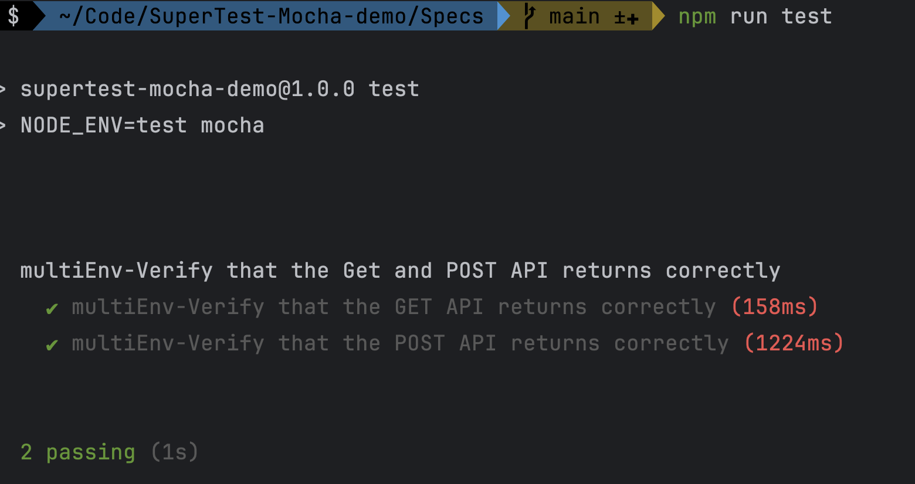
Task: Click the green checkmark beside POST API test
Action: tap(52, 345)
